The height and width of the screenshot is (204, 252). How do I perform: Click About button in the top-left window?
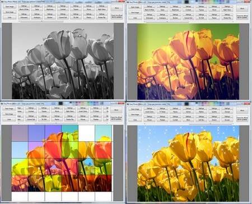click(116, 8)
